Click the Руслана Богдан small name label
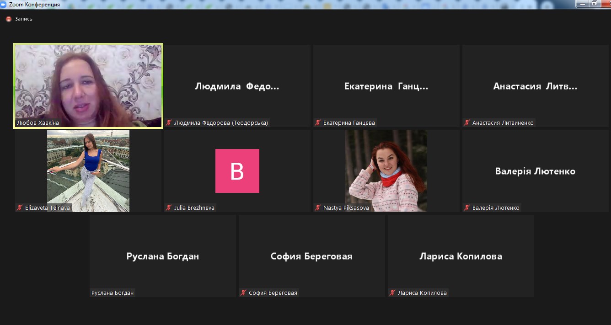This screenshot has height=325, width=611. coord(113,293)
